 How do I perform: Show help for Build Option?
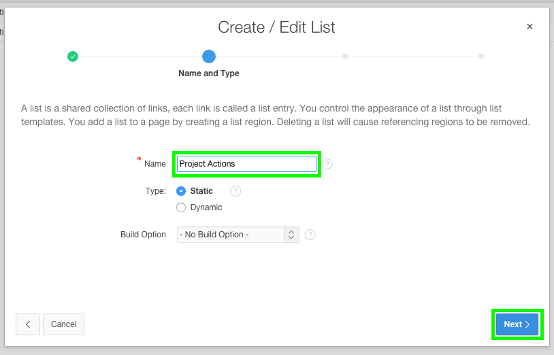pos(310,235)
